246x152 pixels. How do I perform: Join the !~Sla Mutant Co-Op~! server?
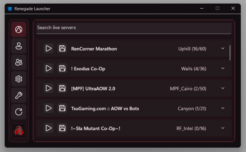49,128
